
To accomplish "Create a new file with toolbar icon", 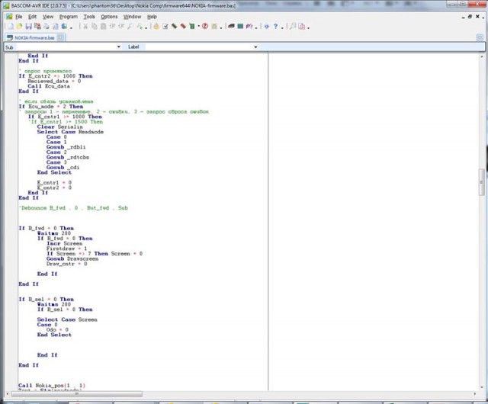I will point(11,27).
